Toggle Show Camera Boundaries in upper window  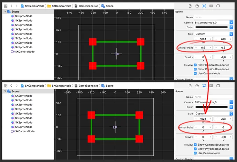pyautogui.click(x=195, y=65)
